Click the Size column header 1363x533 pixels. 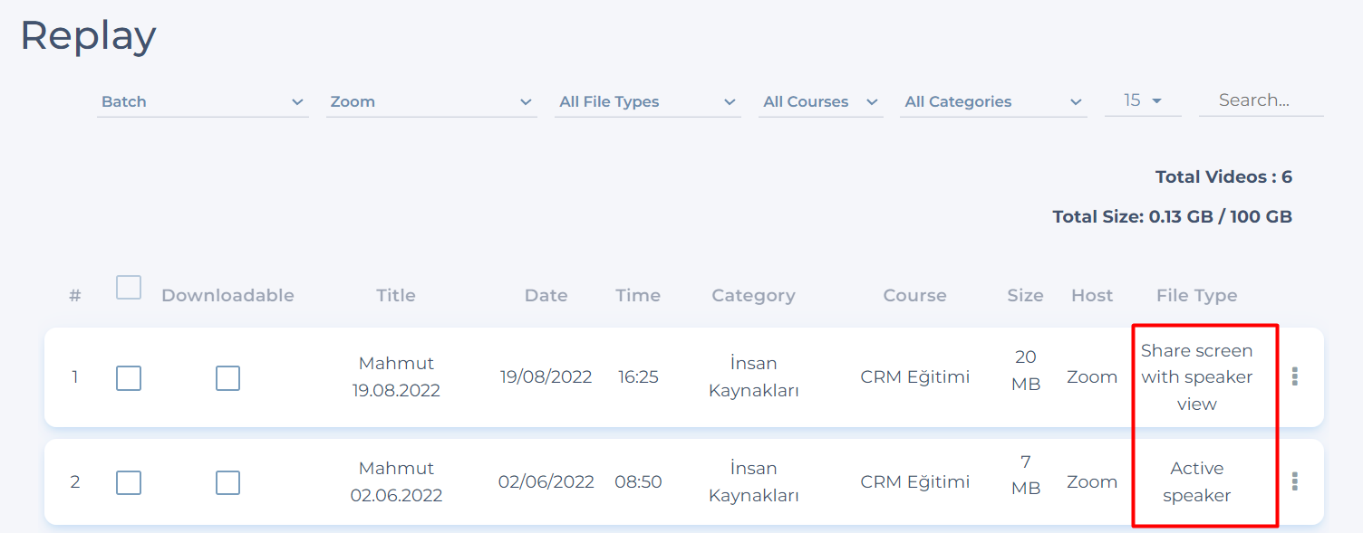pyautogui.click(x=1025, y=295)
